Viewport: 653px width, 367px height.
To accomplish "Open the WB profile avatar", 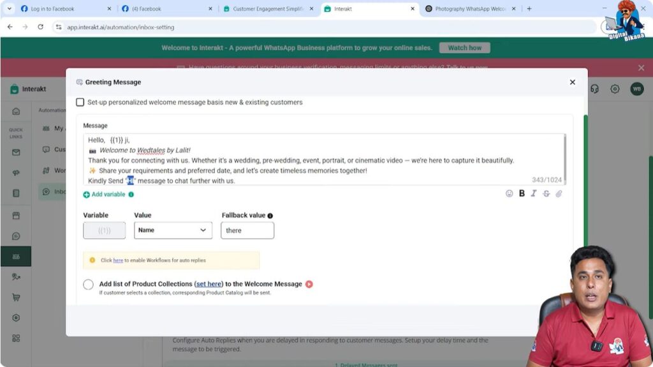I will (x=637, y=89).
